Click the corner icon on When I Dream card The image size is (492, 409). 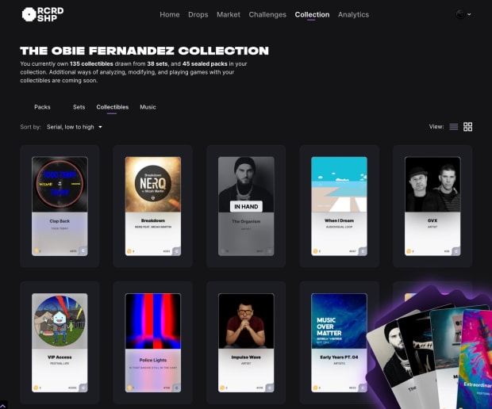(363, 251)
